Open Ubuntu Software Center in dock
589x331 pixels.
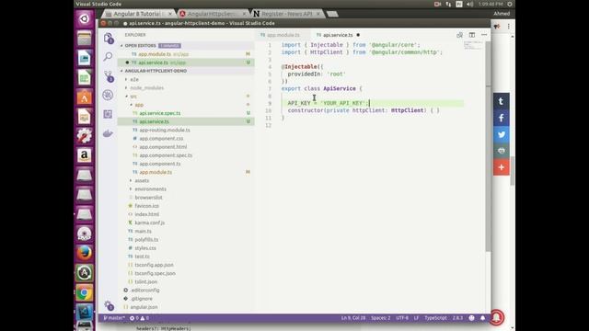84,97
